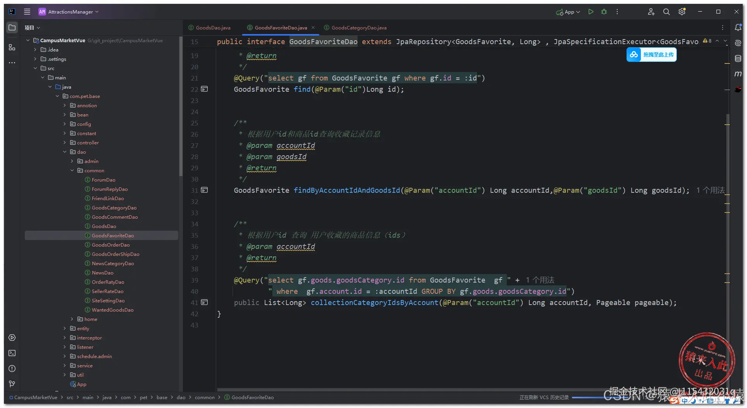Screen dimensions: 747x408
Task: Select SiteSettingDao in the project tree
Action: [108, 300]
